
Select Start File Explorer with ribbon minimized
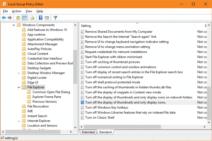pos(114,57)
